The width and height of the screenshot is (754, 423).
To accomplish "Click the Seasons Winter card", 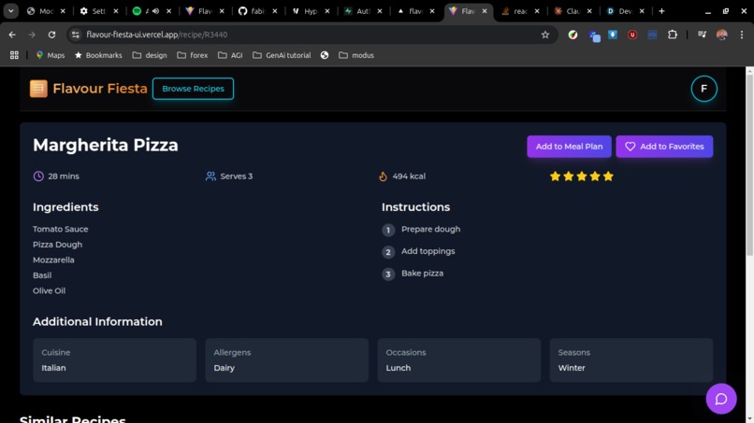I will click(x=631, y=360).
